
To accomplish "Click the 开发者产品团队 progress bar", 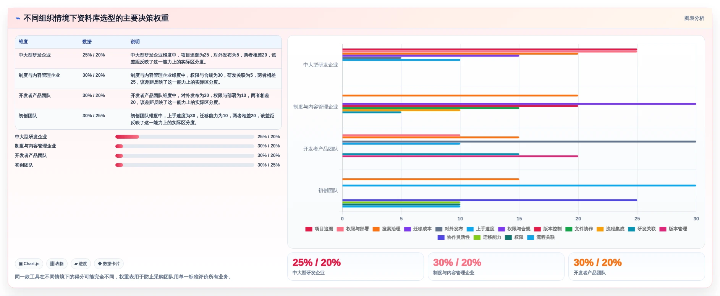I will click(x=185, y=155).
